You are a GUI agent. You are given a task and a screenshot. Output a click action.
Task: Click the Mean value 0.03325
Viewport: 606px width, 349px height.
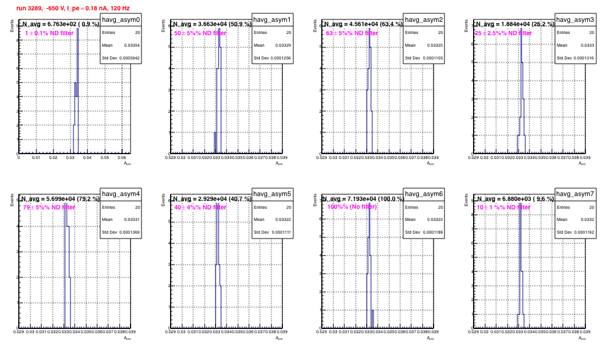pyautogui.click(x=435, y=46)
